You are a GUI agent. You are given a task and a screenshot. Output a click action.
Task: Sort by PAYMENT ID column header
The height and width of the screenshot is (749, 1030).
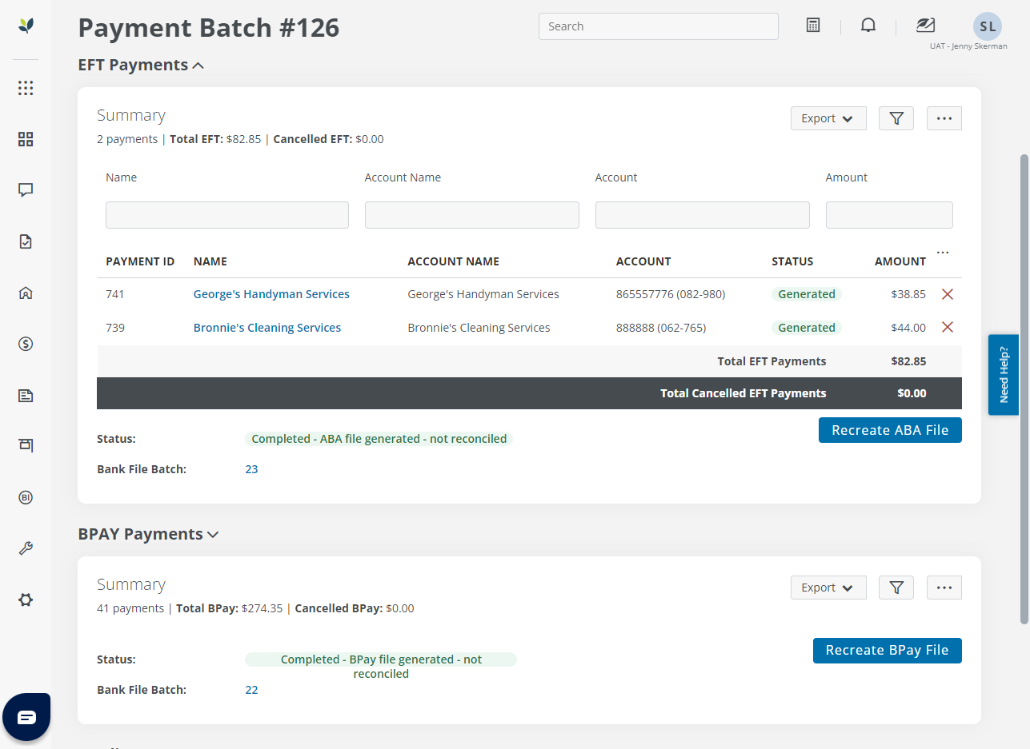pos(140,261)
